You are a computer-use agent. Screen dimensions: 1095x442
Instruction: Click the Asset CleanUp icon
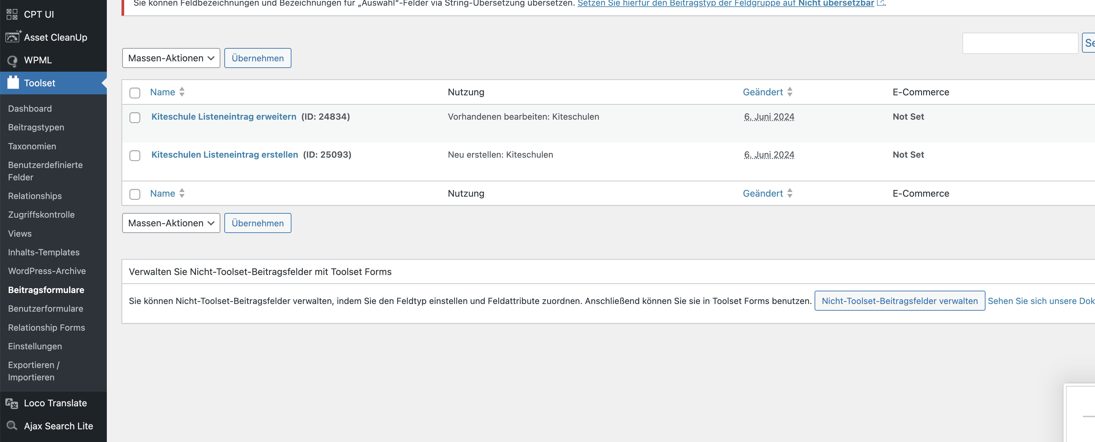point(13,37)
